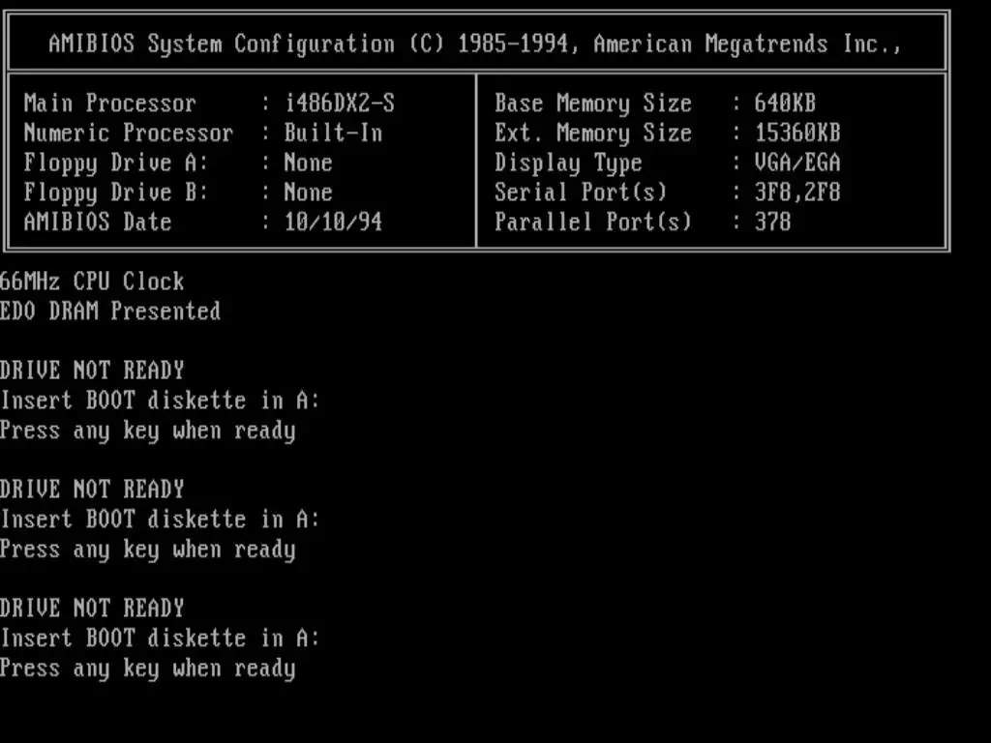Image resolution: width=991 pixels, height=743 pixels.
Task: Click the second 'Insert BOOT diskette in A:' line
Action: pos(160,519)
